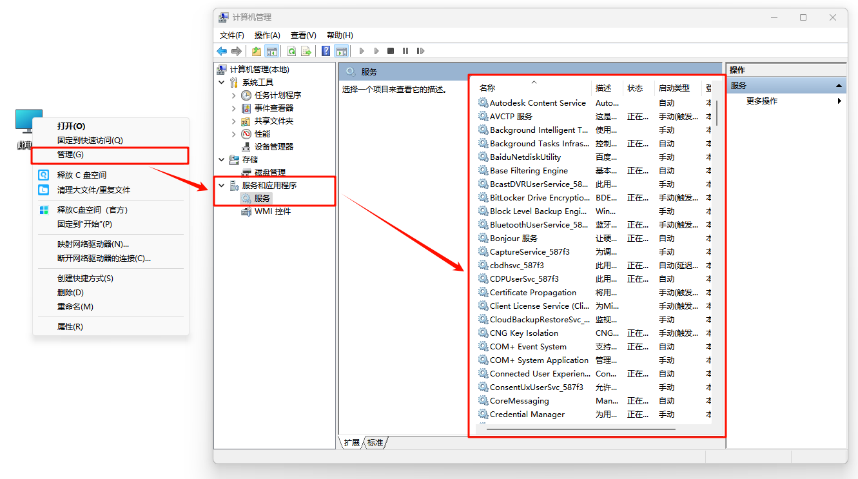Click the Up One Level folder icon
Viewport: 858px width, 479px height.
click(x=257, y=51)
